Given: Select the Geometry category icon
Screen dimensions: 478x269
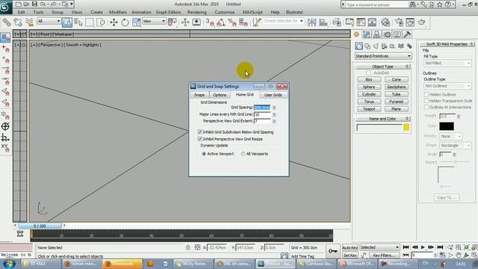Looking at the screenshot, I should [358, 46].
